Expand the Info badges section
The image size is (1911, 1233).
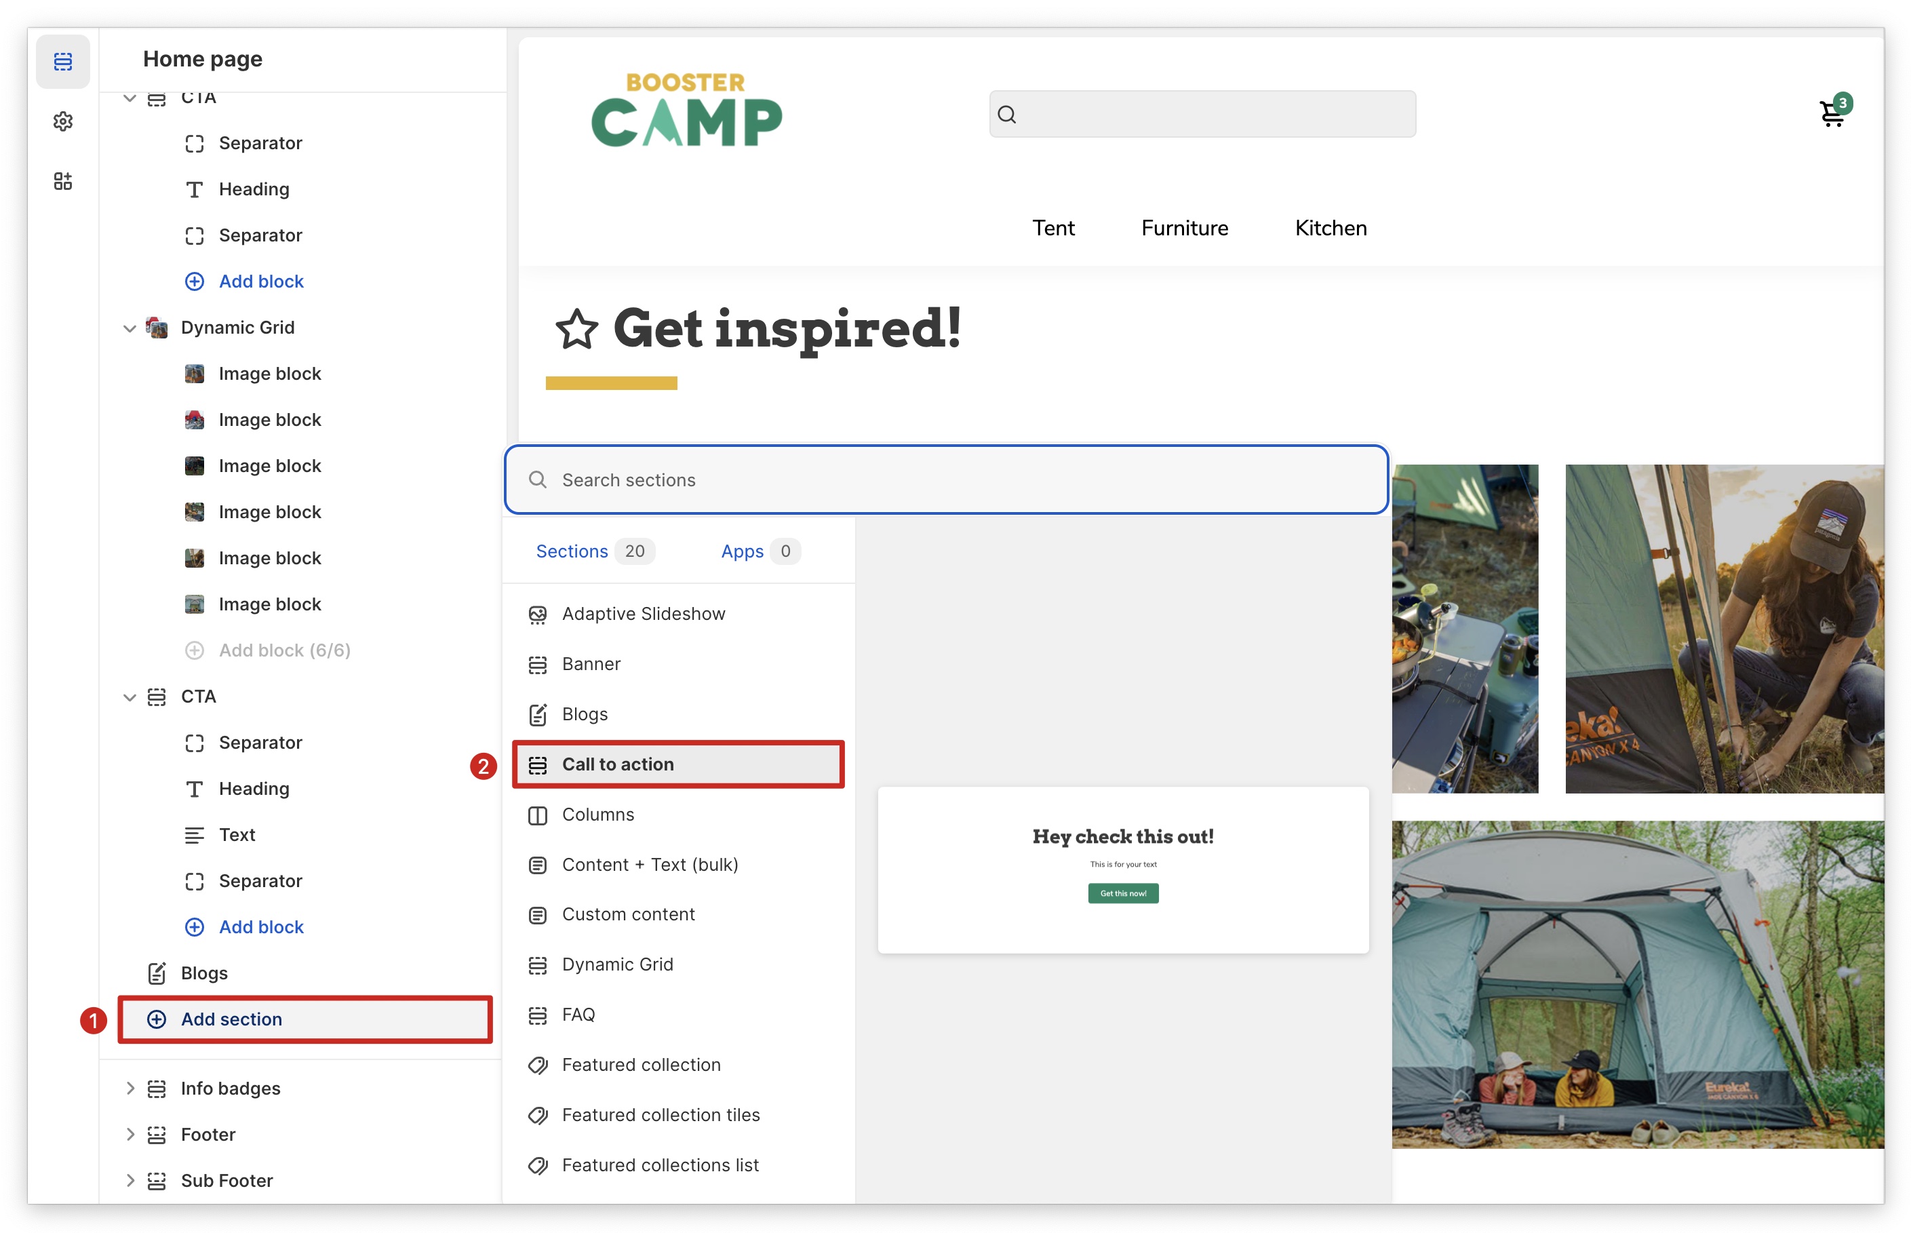(x=129, y=1088)
